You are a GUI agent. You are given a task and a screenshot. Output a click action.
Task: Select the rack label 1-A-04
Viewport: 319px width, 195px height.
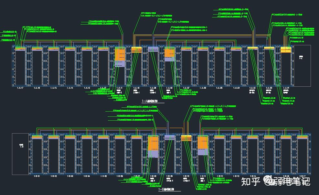tap(236, 88)
